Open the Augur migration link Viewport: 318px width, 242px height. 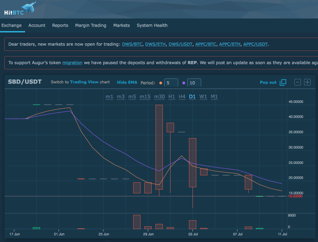click(x=72, y=63)
